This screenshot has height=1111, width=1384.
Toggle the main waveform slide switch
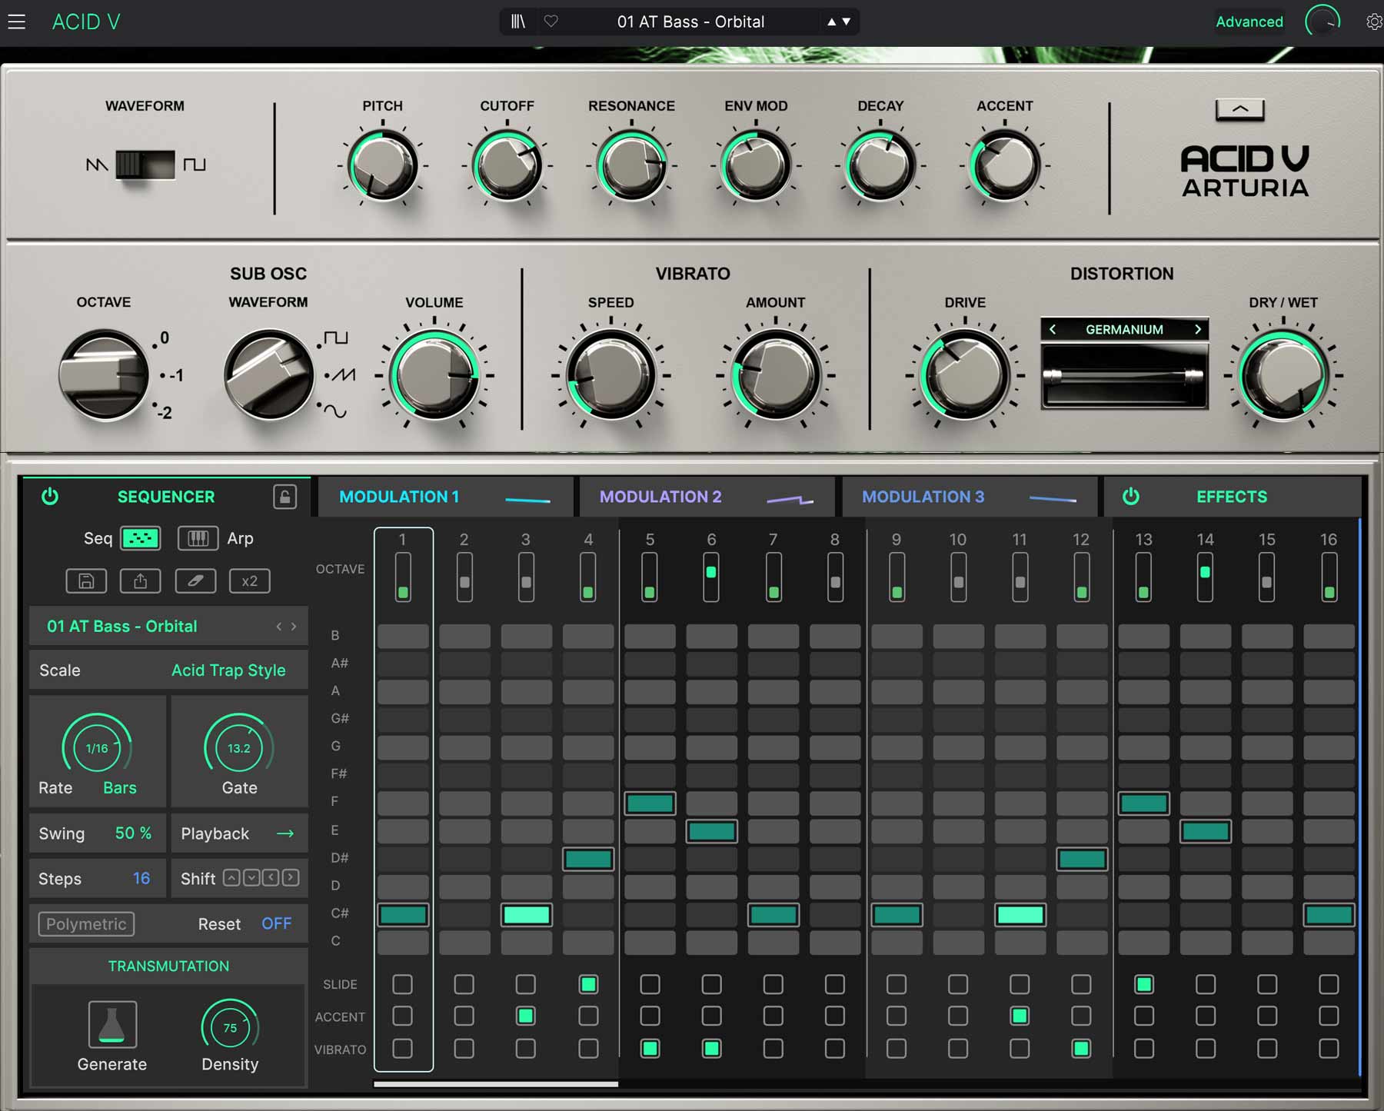click(x=145, y=165)
